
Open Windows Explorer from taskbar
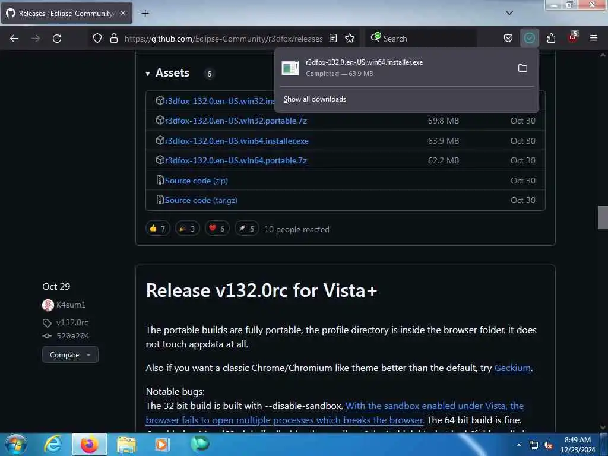[x=126, y=445]
